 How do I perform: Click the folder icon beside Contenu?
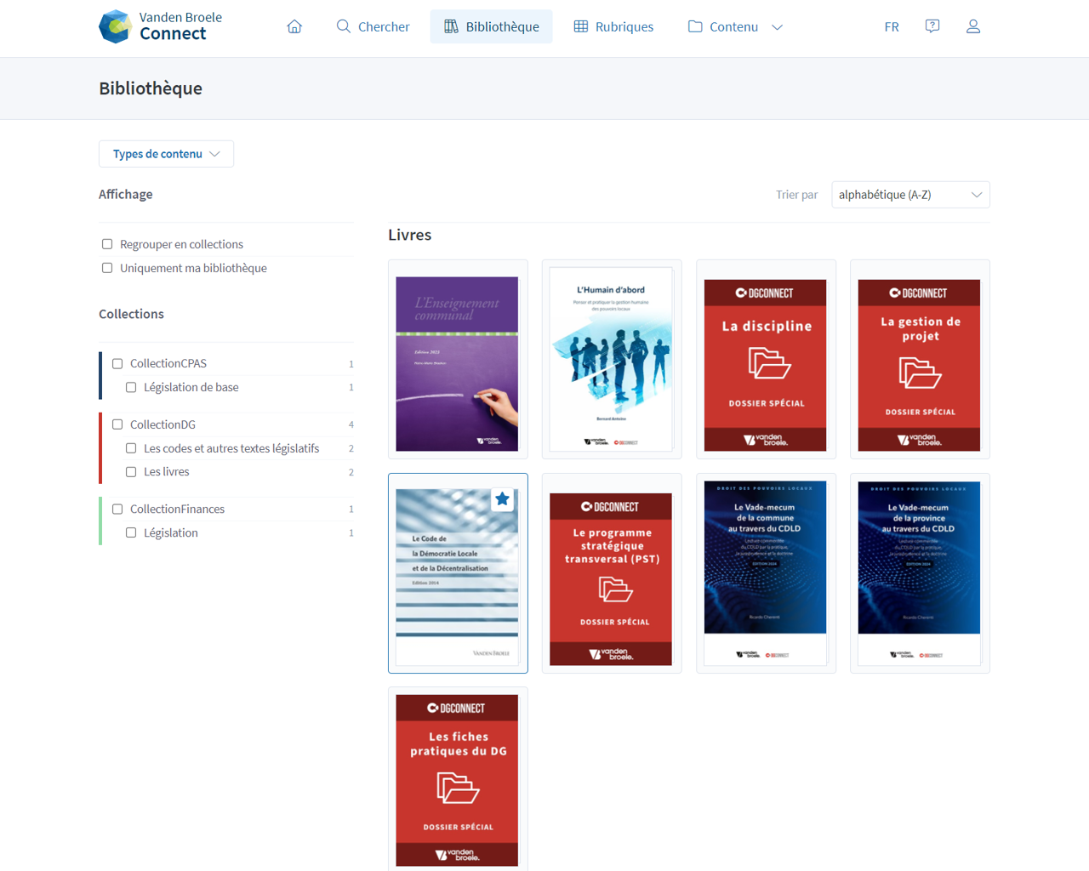pyautogui.click(x=695, y=26)
